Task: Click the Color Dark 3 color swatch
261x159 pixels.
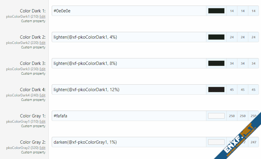Action: tap(216, 63)
